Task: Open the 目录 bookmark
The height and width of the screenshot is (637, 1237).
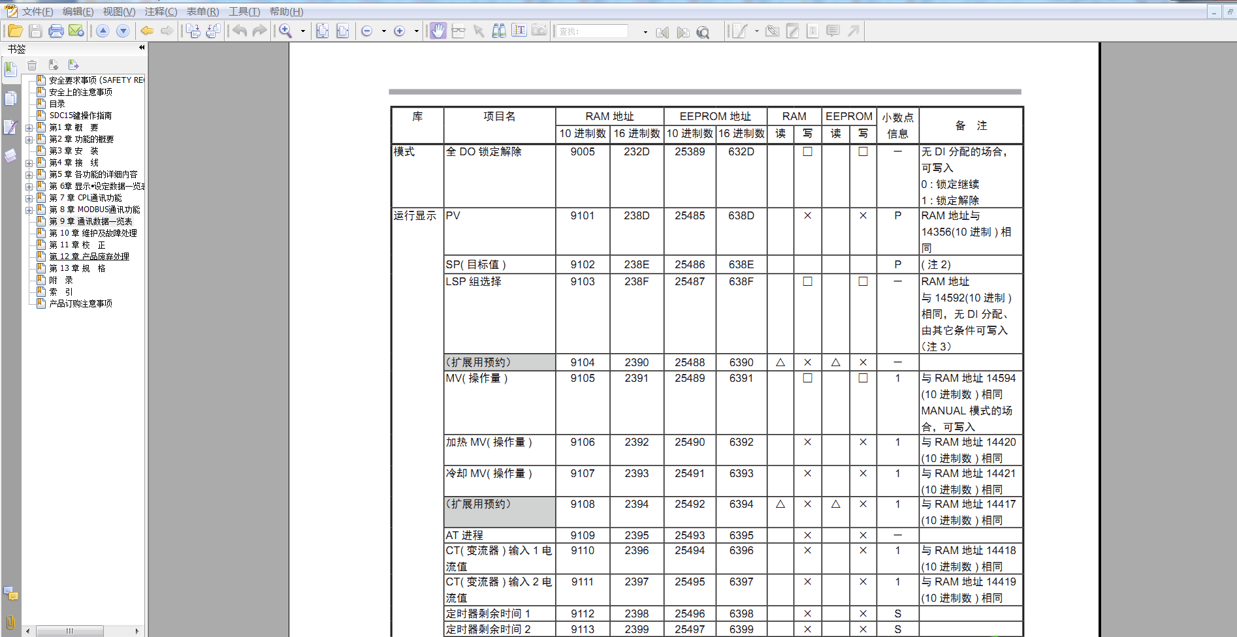Action: 57,104
